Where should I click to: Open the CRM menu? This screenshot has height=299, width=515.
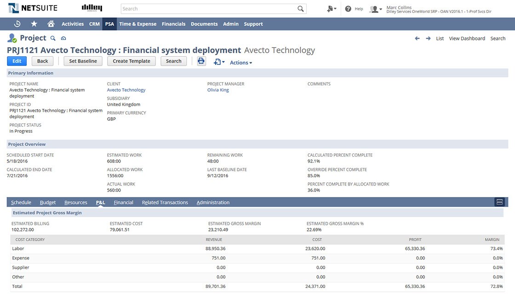click(x=94, y=24)
